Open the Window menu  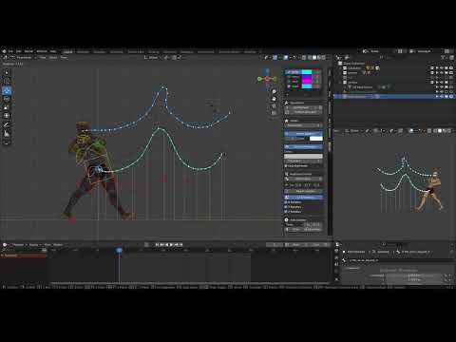[x=42, y=51]
